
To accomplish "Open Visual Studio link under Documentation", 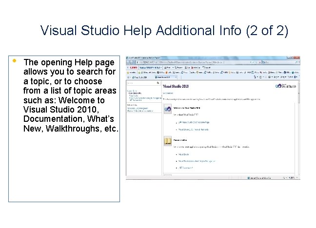I will (x=183, y=154).
